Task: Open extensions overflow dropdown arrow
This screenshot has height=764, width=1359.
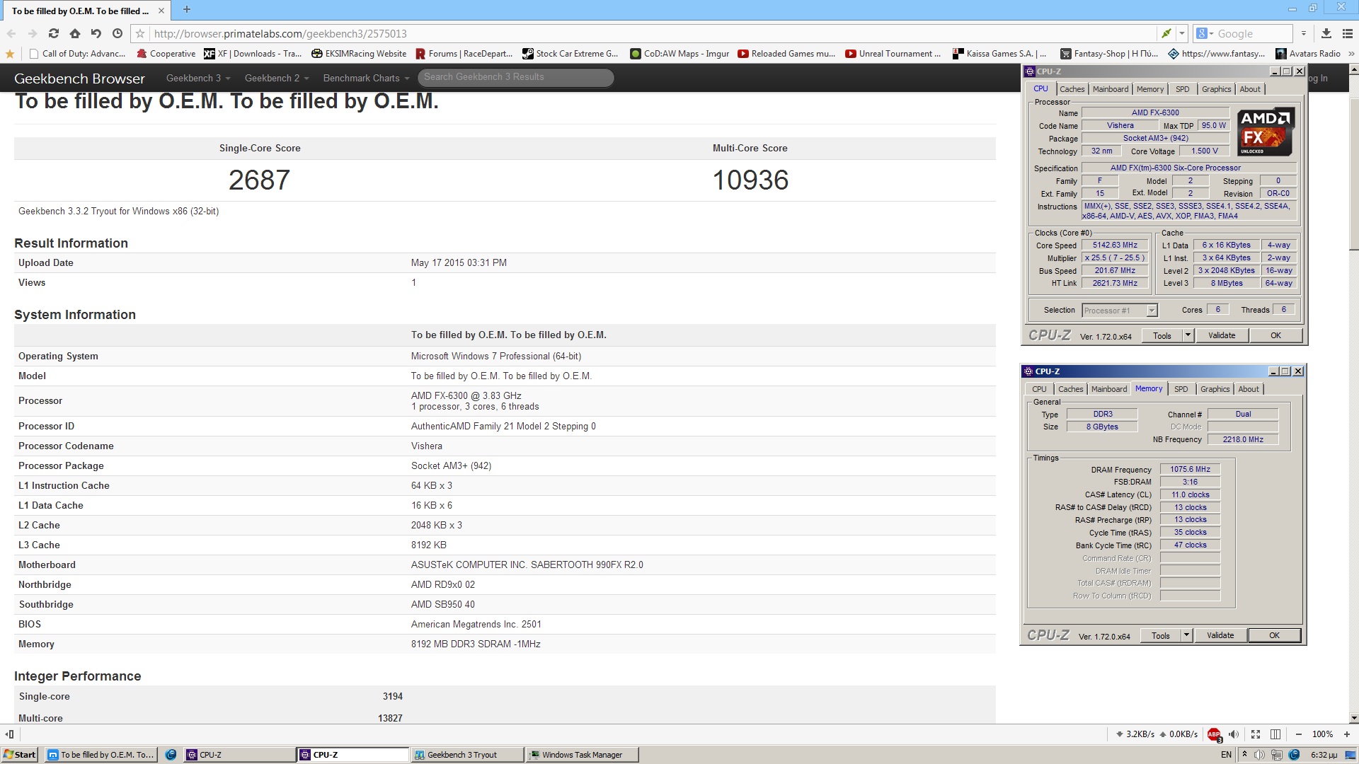Action: 1303,33
